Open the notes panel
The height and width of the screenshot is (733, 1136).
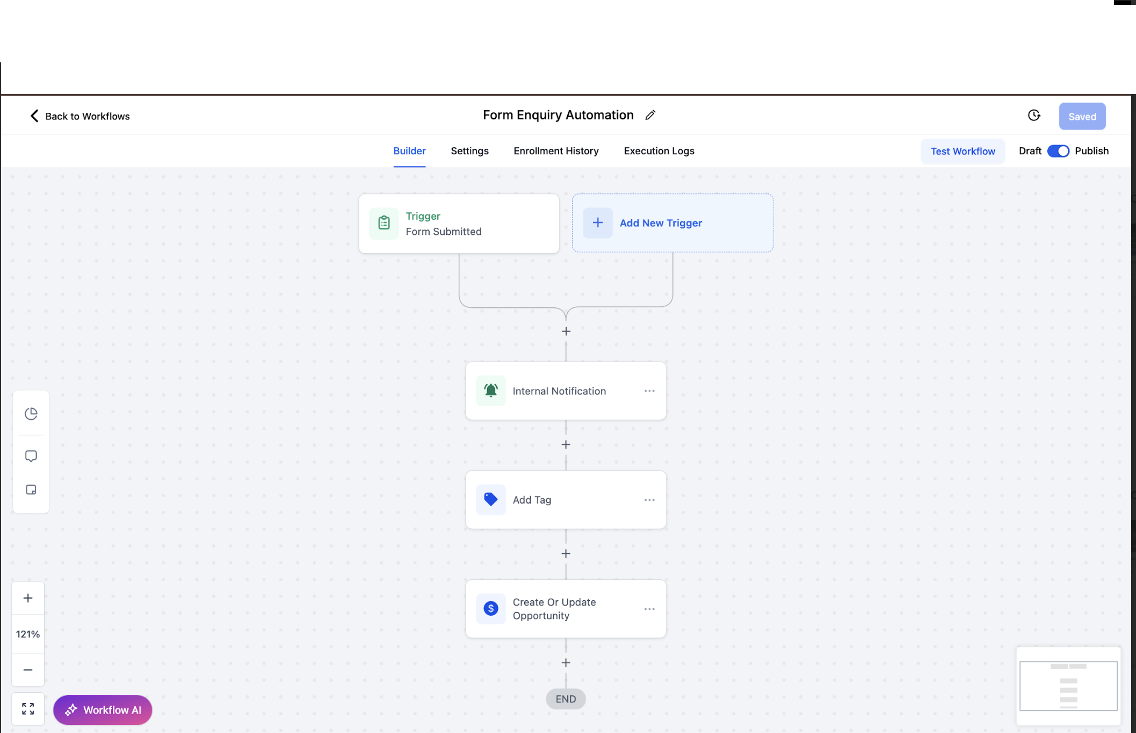(31, 490)
